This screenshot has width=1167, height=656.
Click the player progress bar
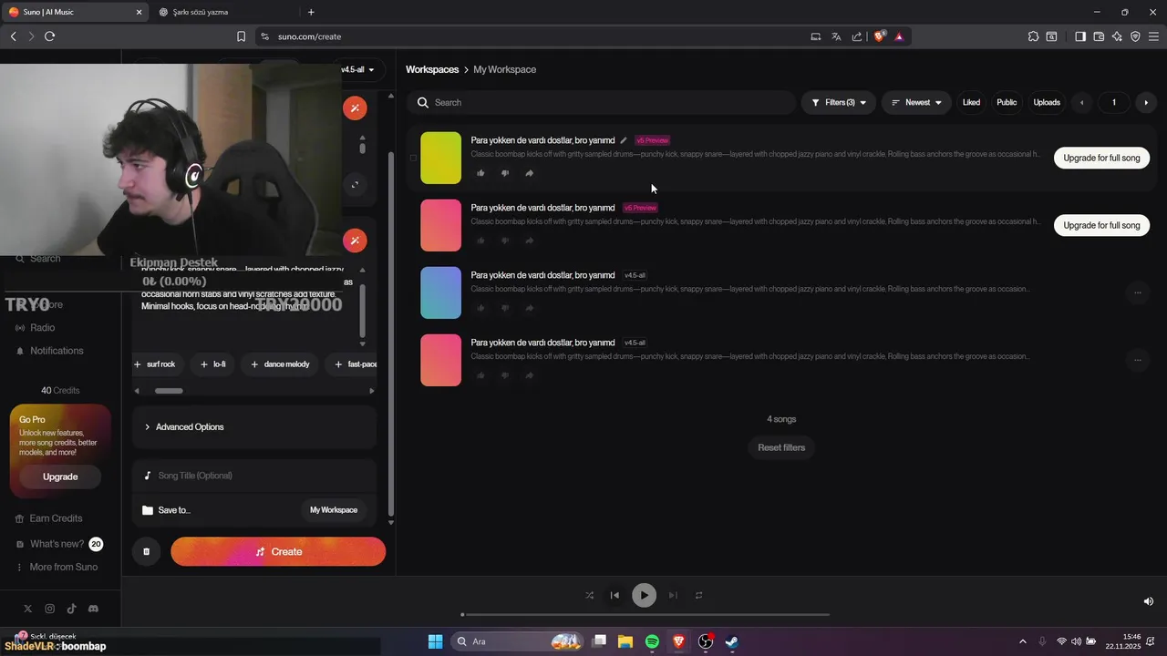click(x=645, y=615)
